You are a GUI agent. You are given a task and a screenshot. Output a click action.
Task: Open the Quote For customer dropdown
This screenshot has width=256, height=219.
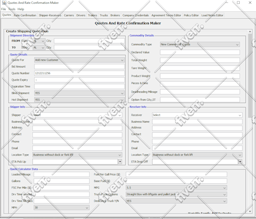coord(79,60)
